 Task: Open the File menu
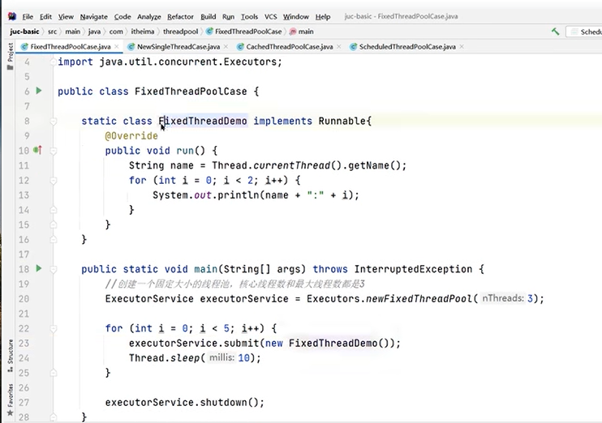tap(28, 16)
